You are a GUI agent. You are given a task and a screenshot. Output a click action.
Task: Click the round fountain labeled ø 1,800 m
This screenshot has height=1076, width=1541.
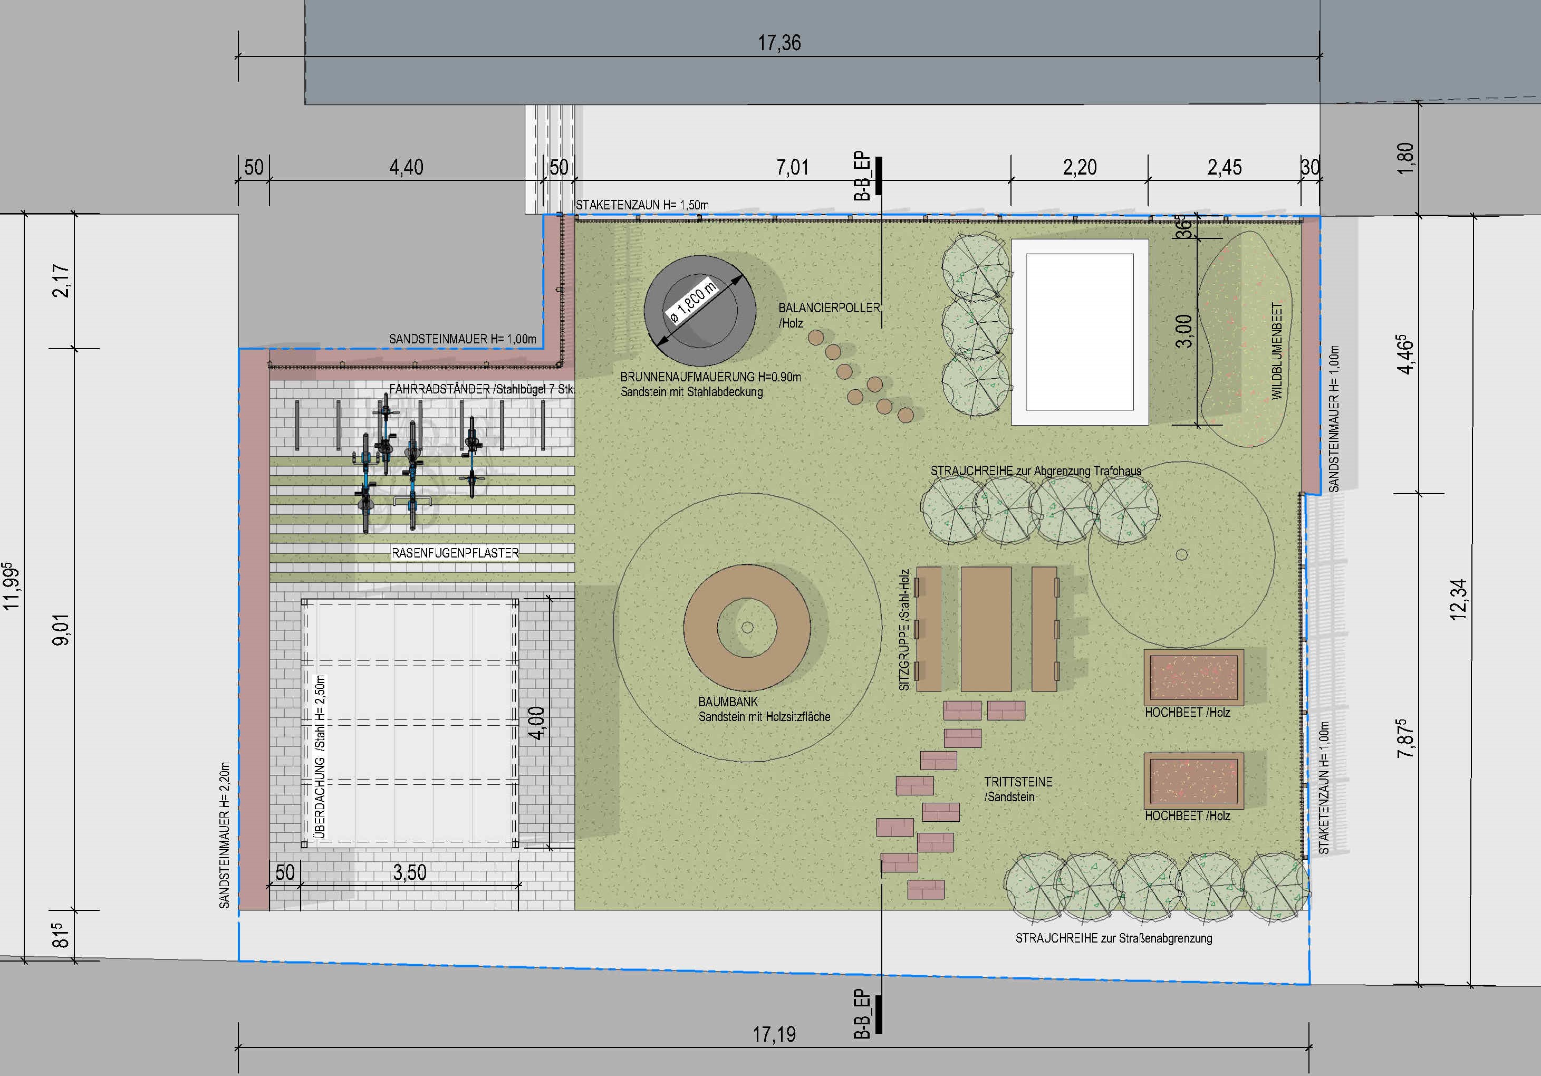[x=699, y=311]
